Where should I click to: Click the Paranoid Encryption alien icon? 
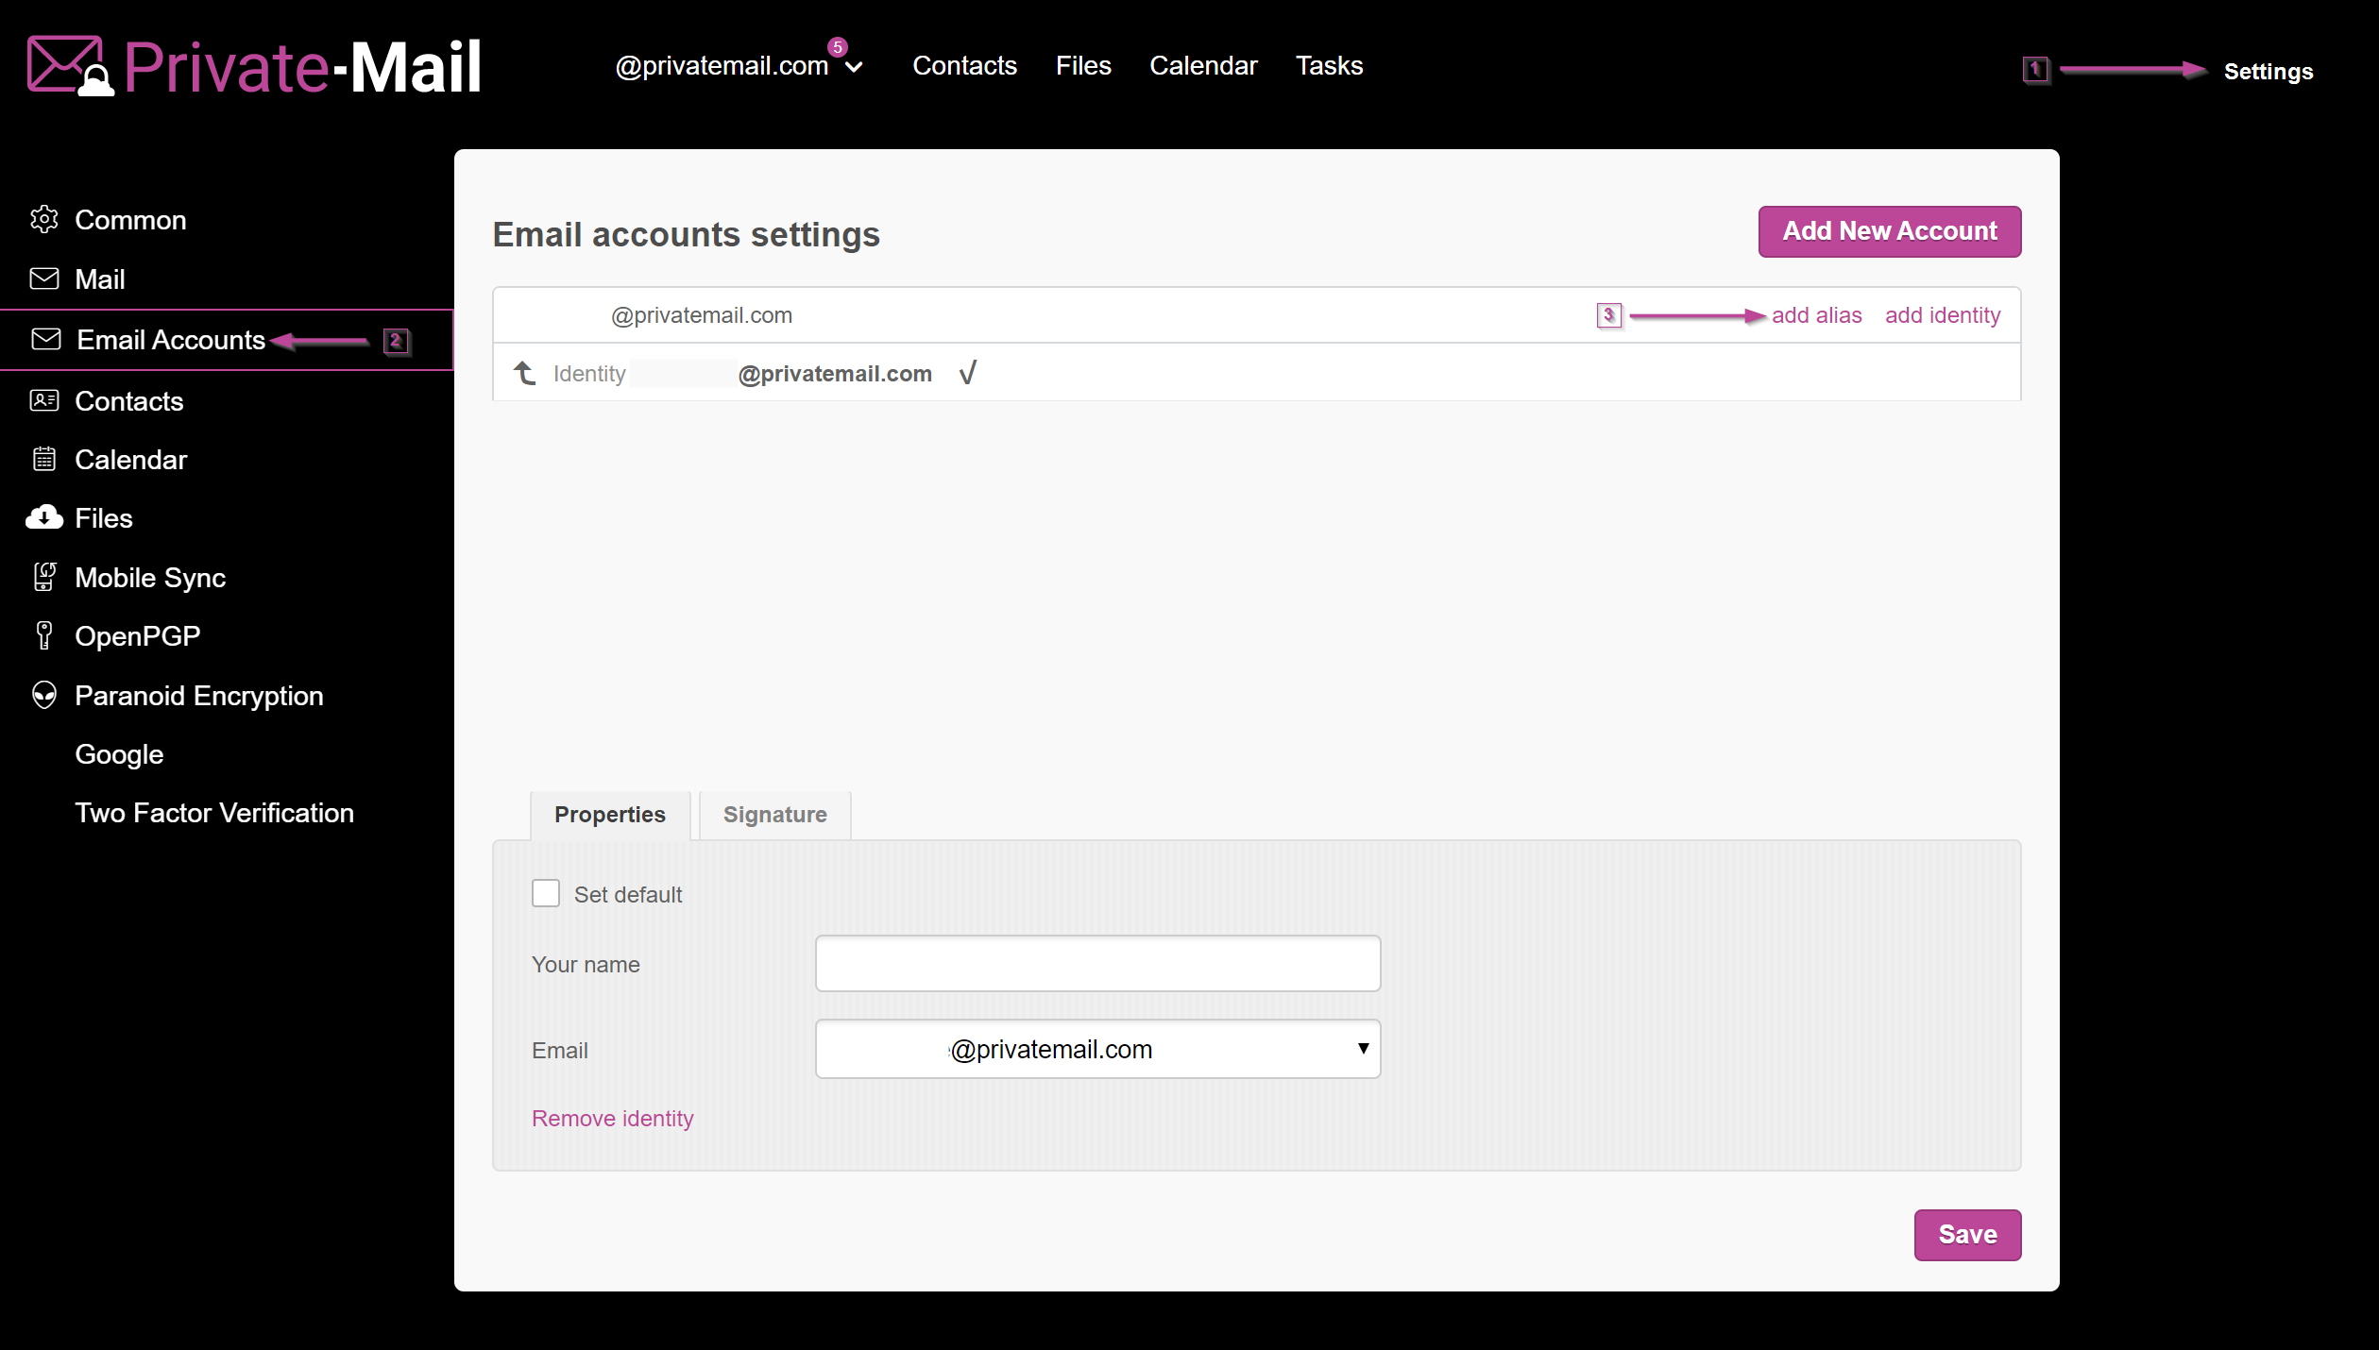pyautogui.click(x=43, y=696)
